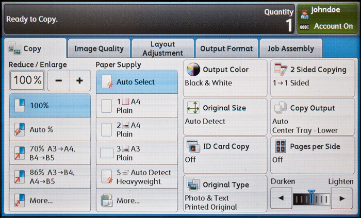This screenshot has width=361, height=218.
Task: Open More... under Paper Supply
Action: pos(137,200)
